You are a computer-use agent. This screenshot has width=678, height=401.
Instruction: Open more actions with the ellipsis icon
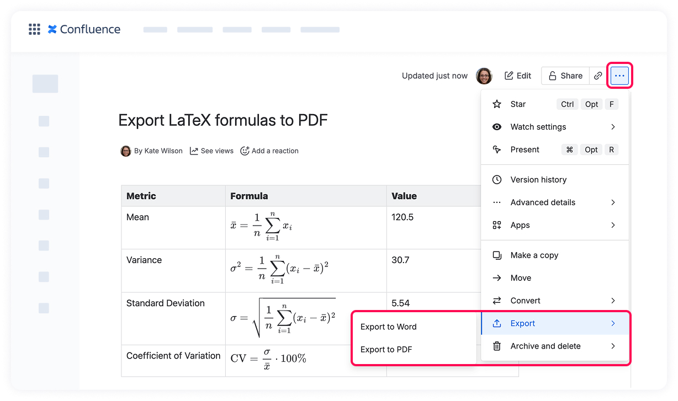coord(619,76)
